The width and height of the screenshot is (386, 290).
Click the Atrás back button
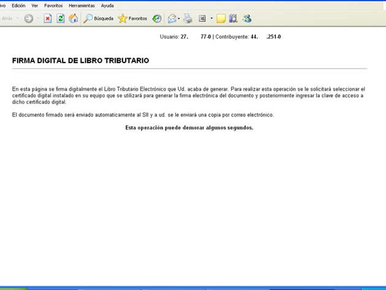[7, 18]
